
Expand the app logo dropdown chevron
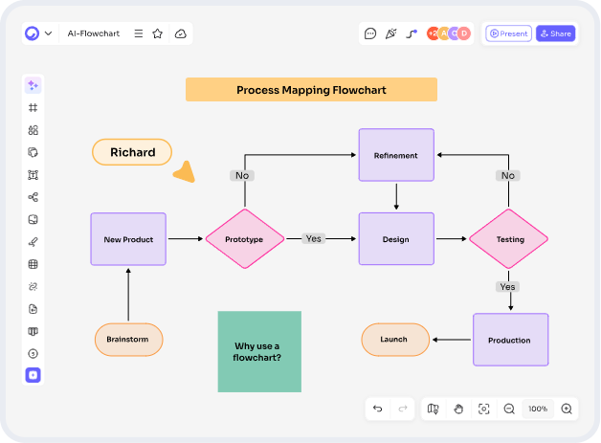tap(49, 33)
